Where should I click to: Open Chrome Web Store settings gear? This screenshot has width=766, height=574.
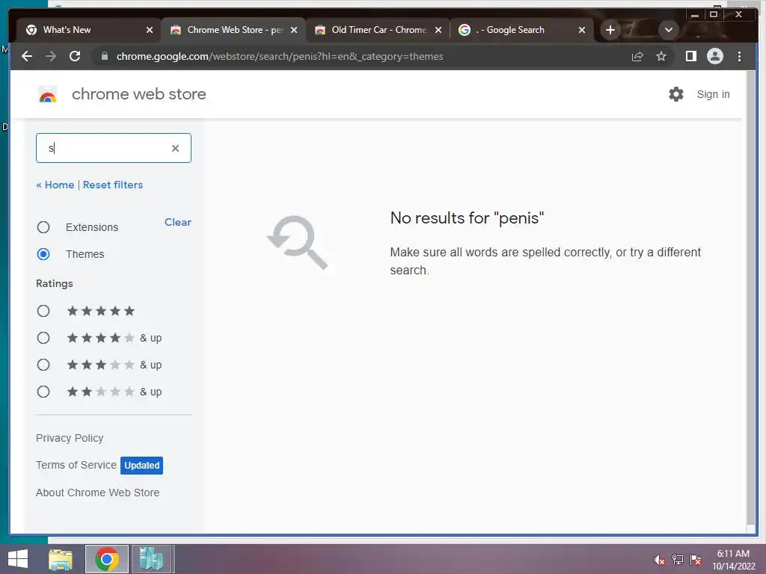coord(676,94)
